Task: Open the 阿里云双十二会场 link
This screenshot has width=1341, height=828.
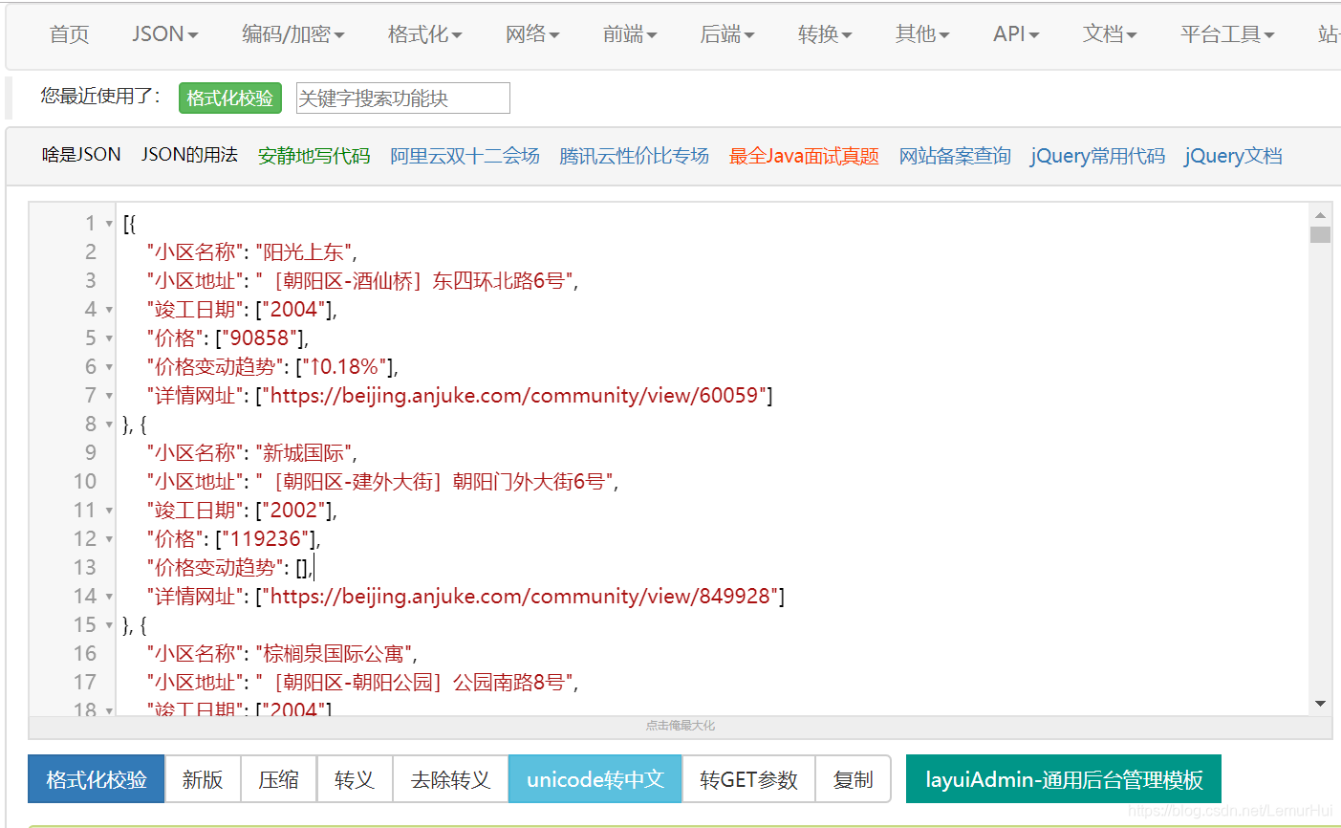Action: pyautogui.click(x=465, y=156)
